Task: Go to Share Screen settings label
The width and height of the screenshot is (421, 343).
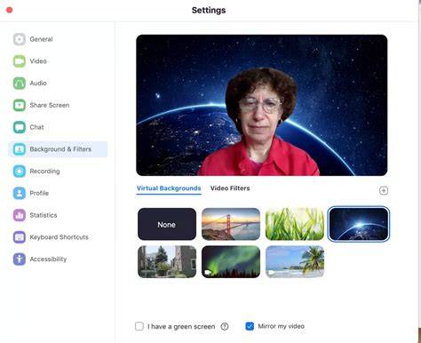Action: pyautogui.click(x=50, y=105)
